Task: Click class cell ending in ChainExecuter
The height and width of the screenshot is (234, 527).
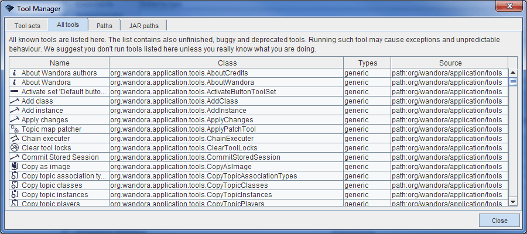Action: (x=227, y=139)
